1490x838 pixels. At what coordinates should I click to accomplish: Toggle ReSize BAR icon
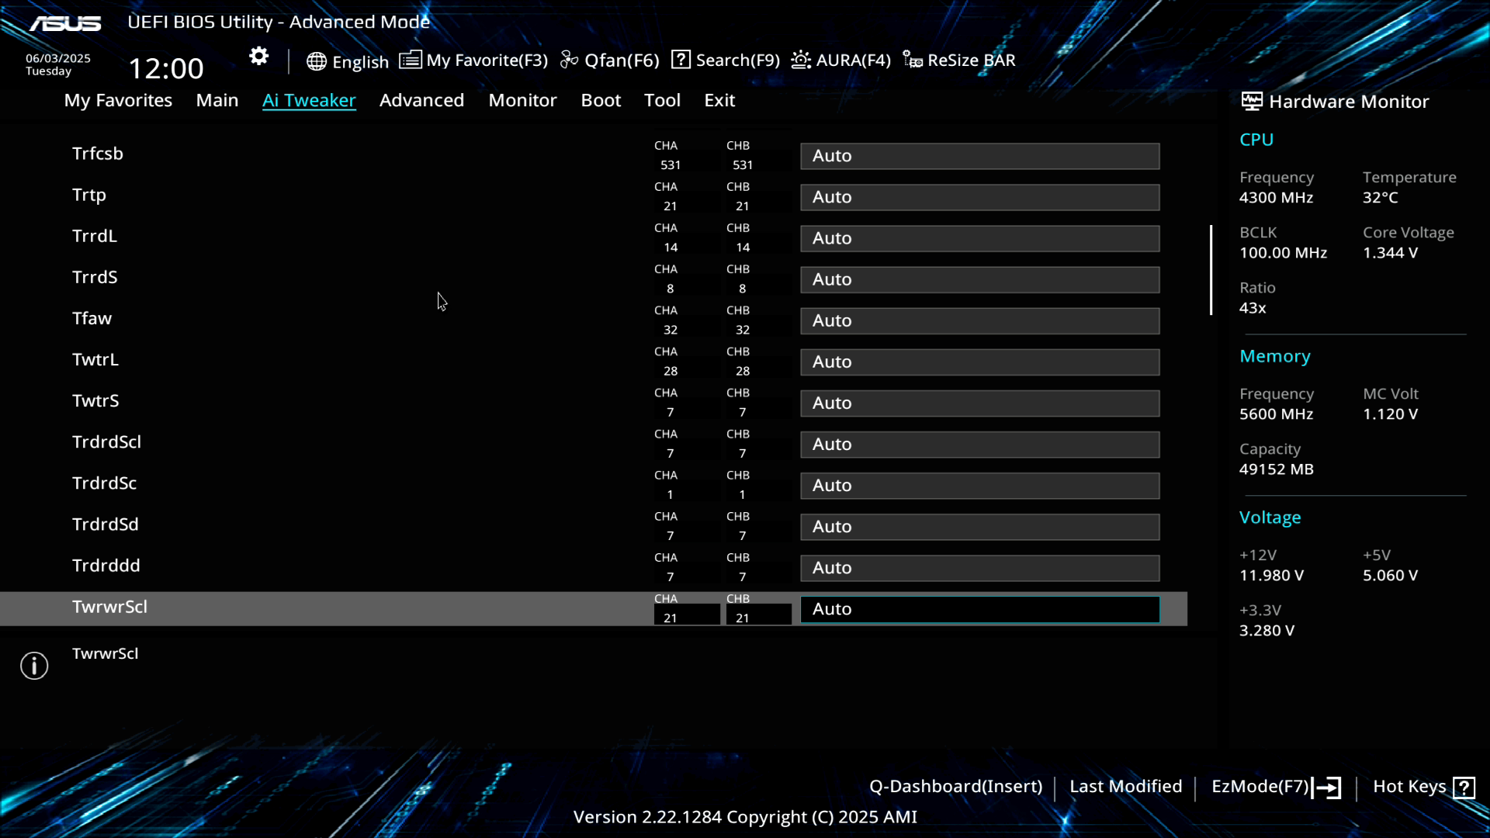pos(913,60)
